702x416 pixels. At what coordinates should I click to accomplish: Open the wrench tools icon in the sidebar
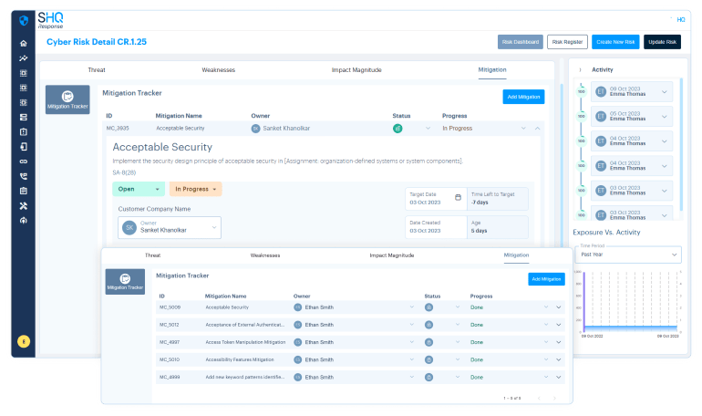point(23,205)
